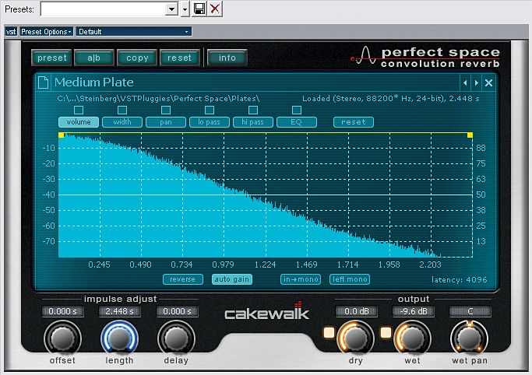Screen dimensions: 532x375
Task: Click into the Presets text field
Action: click(x=103, y=9)
